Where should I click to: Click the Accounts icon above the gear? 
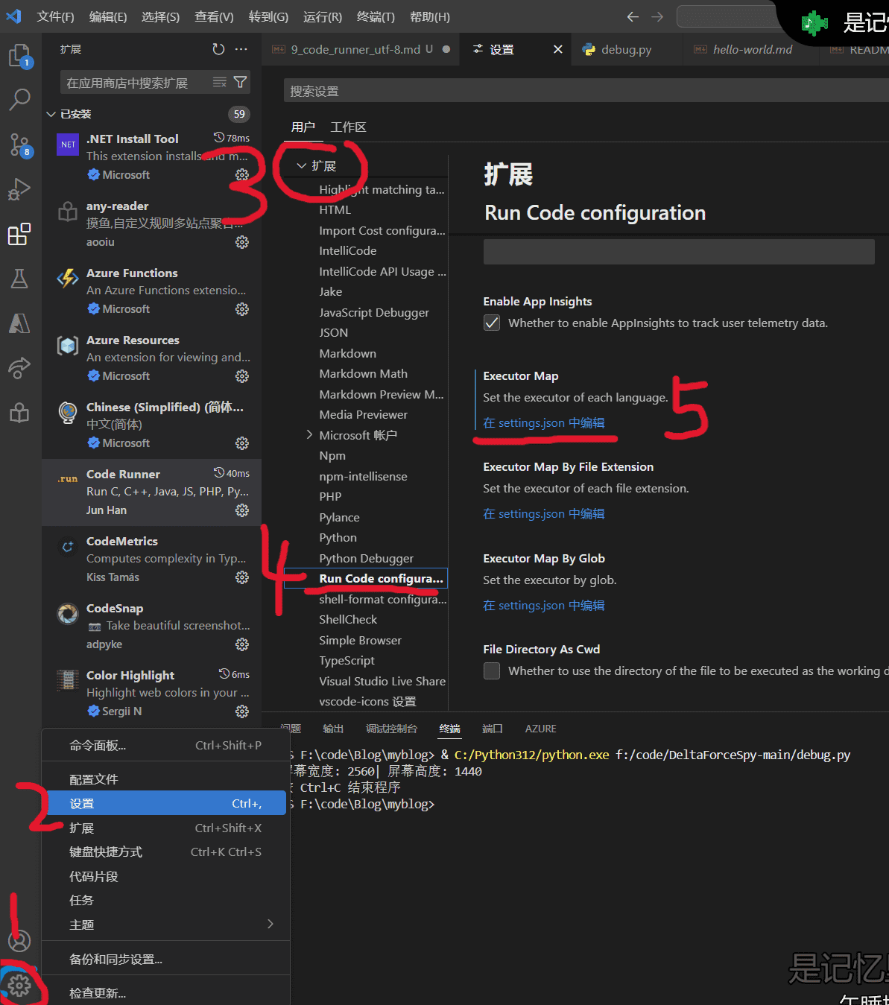(19, 941)
